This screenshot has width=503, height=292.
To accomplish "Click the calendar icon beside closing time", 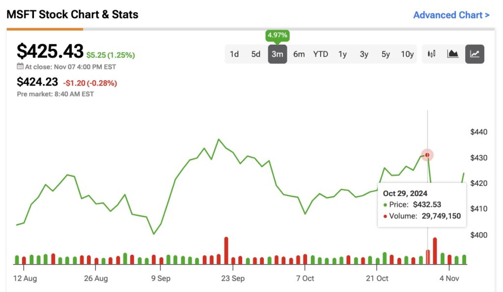I will click(x=20, y=66).
